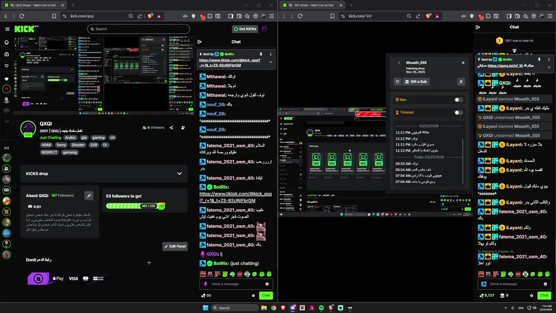Click the Get KICKs button

[x=245, y=29]
